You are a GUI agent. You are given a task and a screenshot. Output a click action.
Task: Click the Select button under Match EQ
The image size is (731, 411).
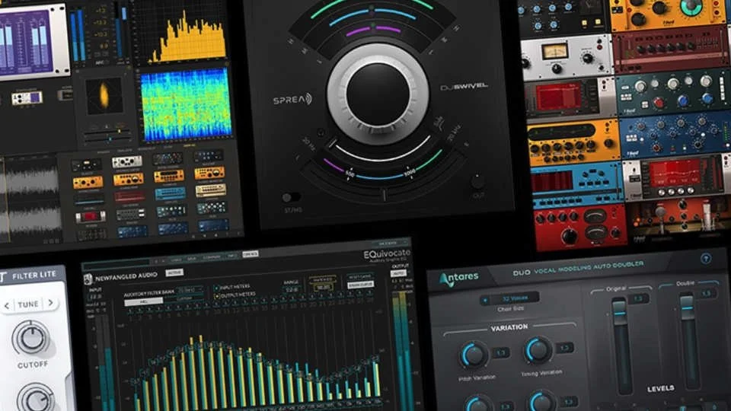323,288
